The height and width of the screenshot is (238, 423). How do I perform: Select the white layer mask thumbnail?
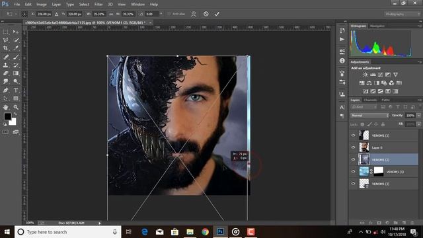[x=379, y=171]
